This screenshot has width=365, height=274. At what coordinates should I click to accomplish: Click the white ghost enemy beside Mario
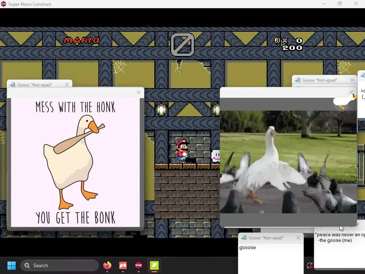216,156
